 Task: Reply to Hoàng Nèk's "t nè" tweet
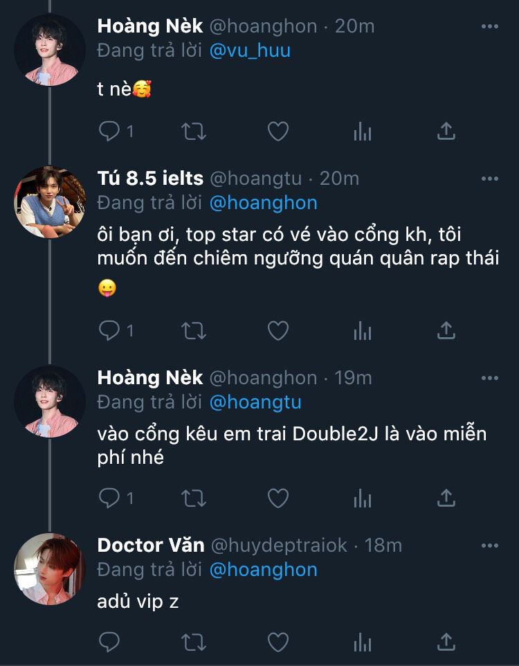(x=110, y=131)
